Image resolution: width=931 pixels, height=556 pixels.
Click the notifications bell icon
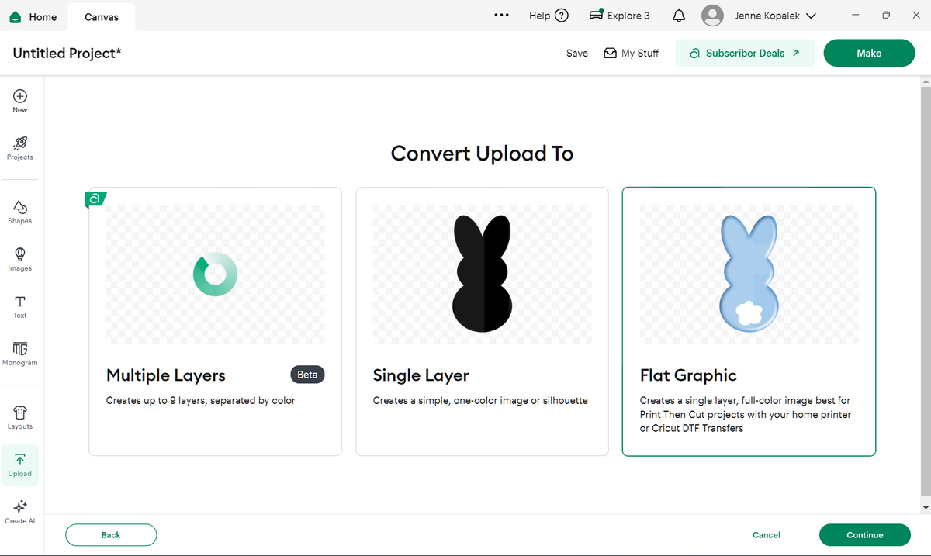(679, 16)
